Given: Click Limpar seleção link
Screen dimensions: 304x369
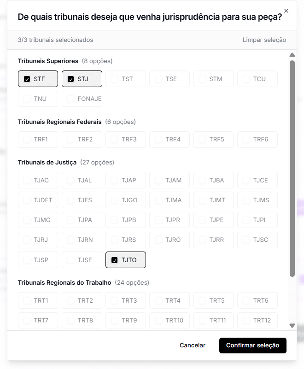Looking at the screenshot, I should tap(264, 40).
